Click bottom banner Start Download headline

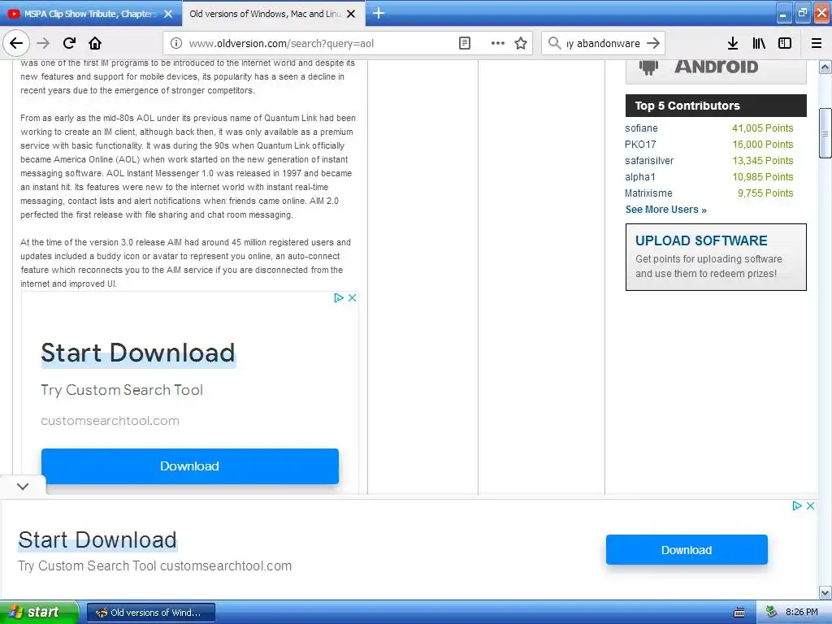(97, 540)
